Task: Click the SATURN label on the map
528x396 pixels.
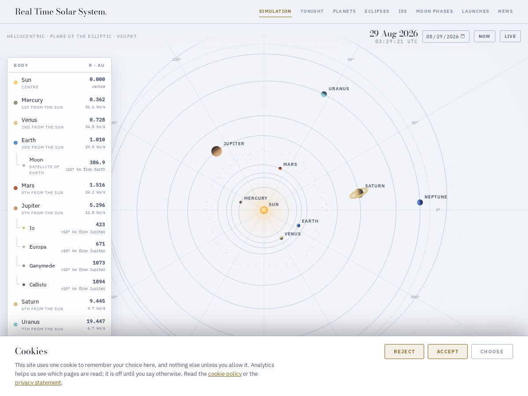Action: coord(375,186)
